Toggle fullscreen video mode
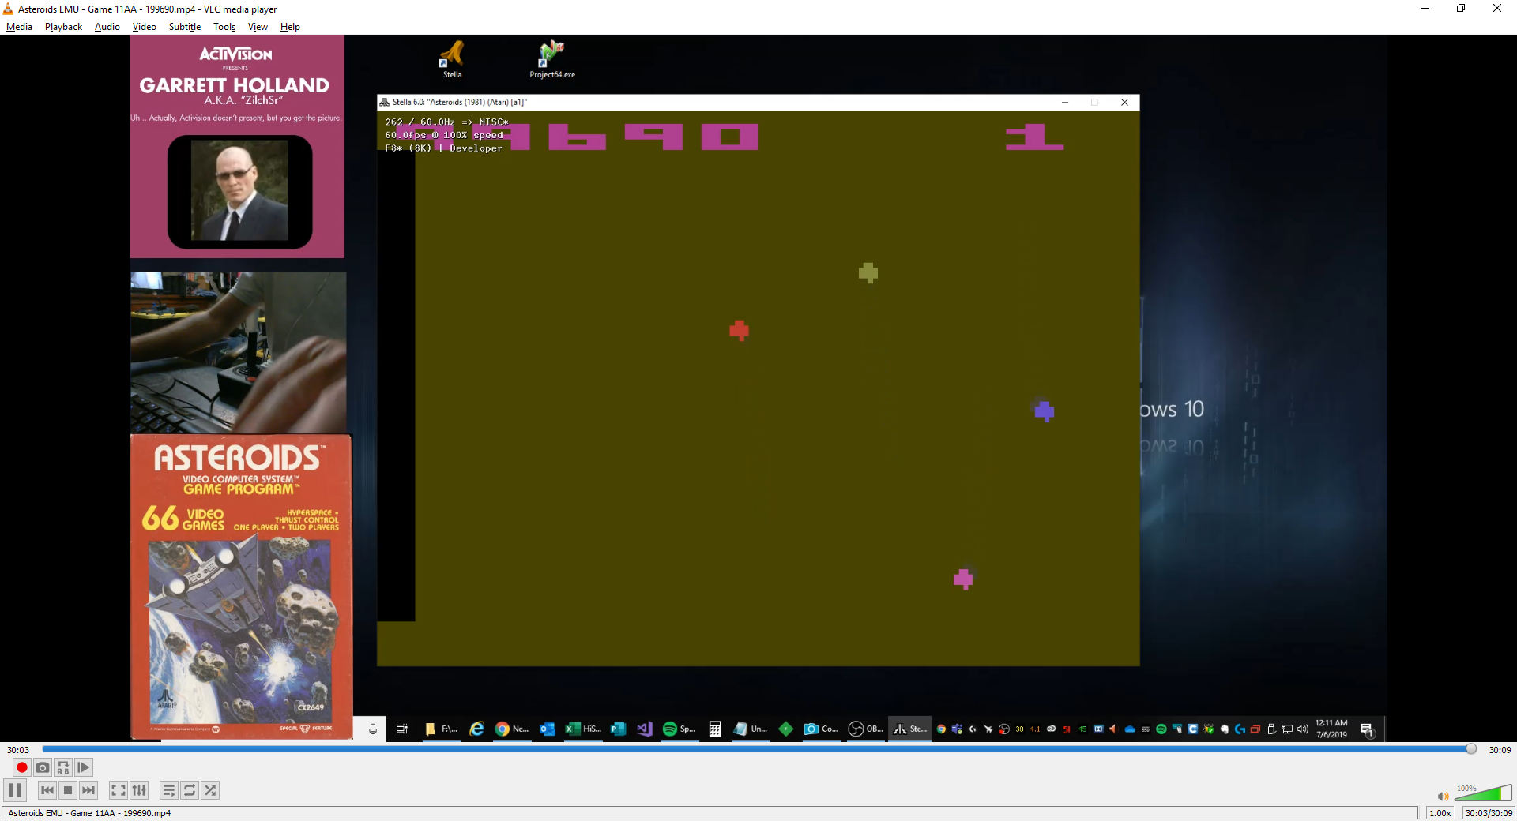The width and height of the screenshot is (1517, 821). coord(119,790)
